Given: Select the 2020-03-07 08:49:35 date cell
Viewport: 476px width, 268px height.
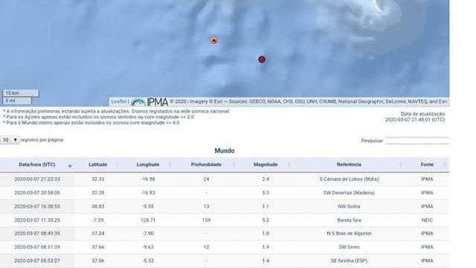Looking at the screenshot, I should point(37,233).
